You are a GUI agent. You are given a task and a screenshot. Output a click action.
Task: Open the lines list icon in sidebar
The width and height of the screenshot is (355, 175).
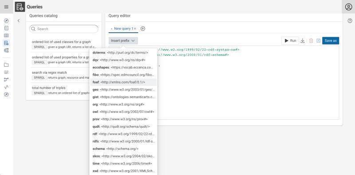(6, 72)
